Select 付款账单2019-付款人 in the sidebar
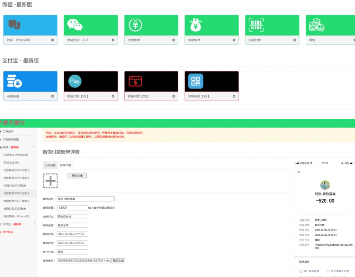 pyautogui.click(x=17, y=170)
